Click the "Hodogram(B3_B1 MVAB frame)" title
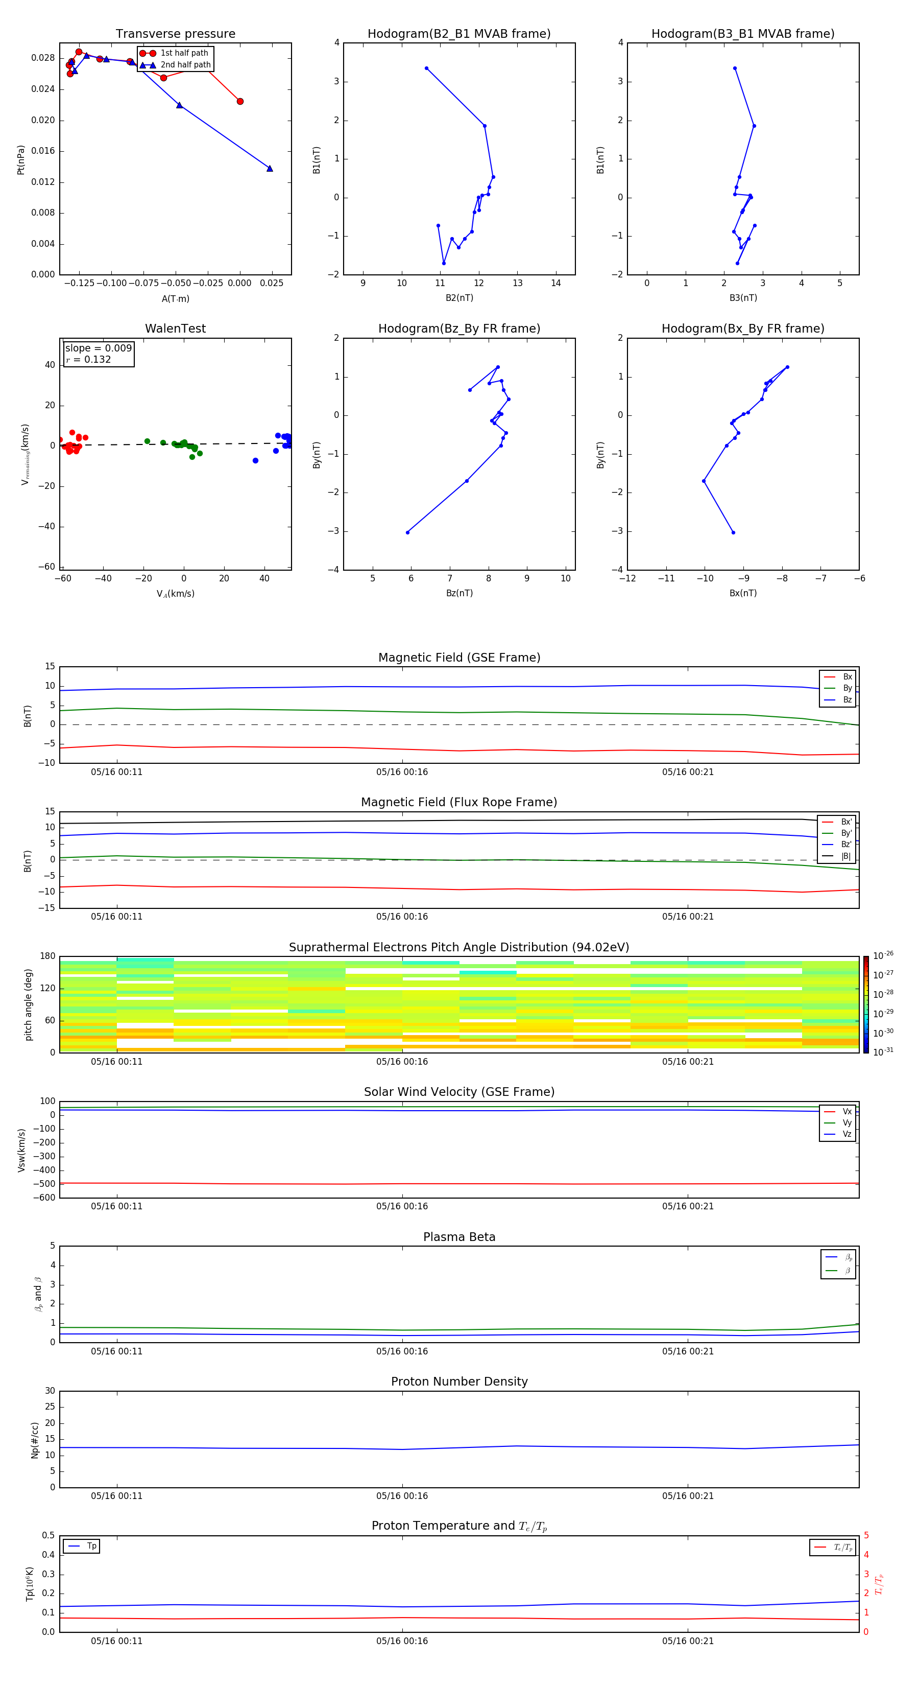919x1686 pixels. tap(743, 34)
